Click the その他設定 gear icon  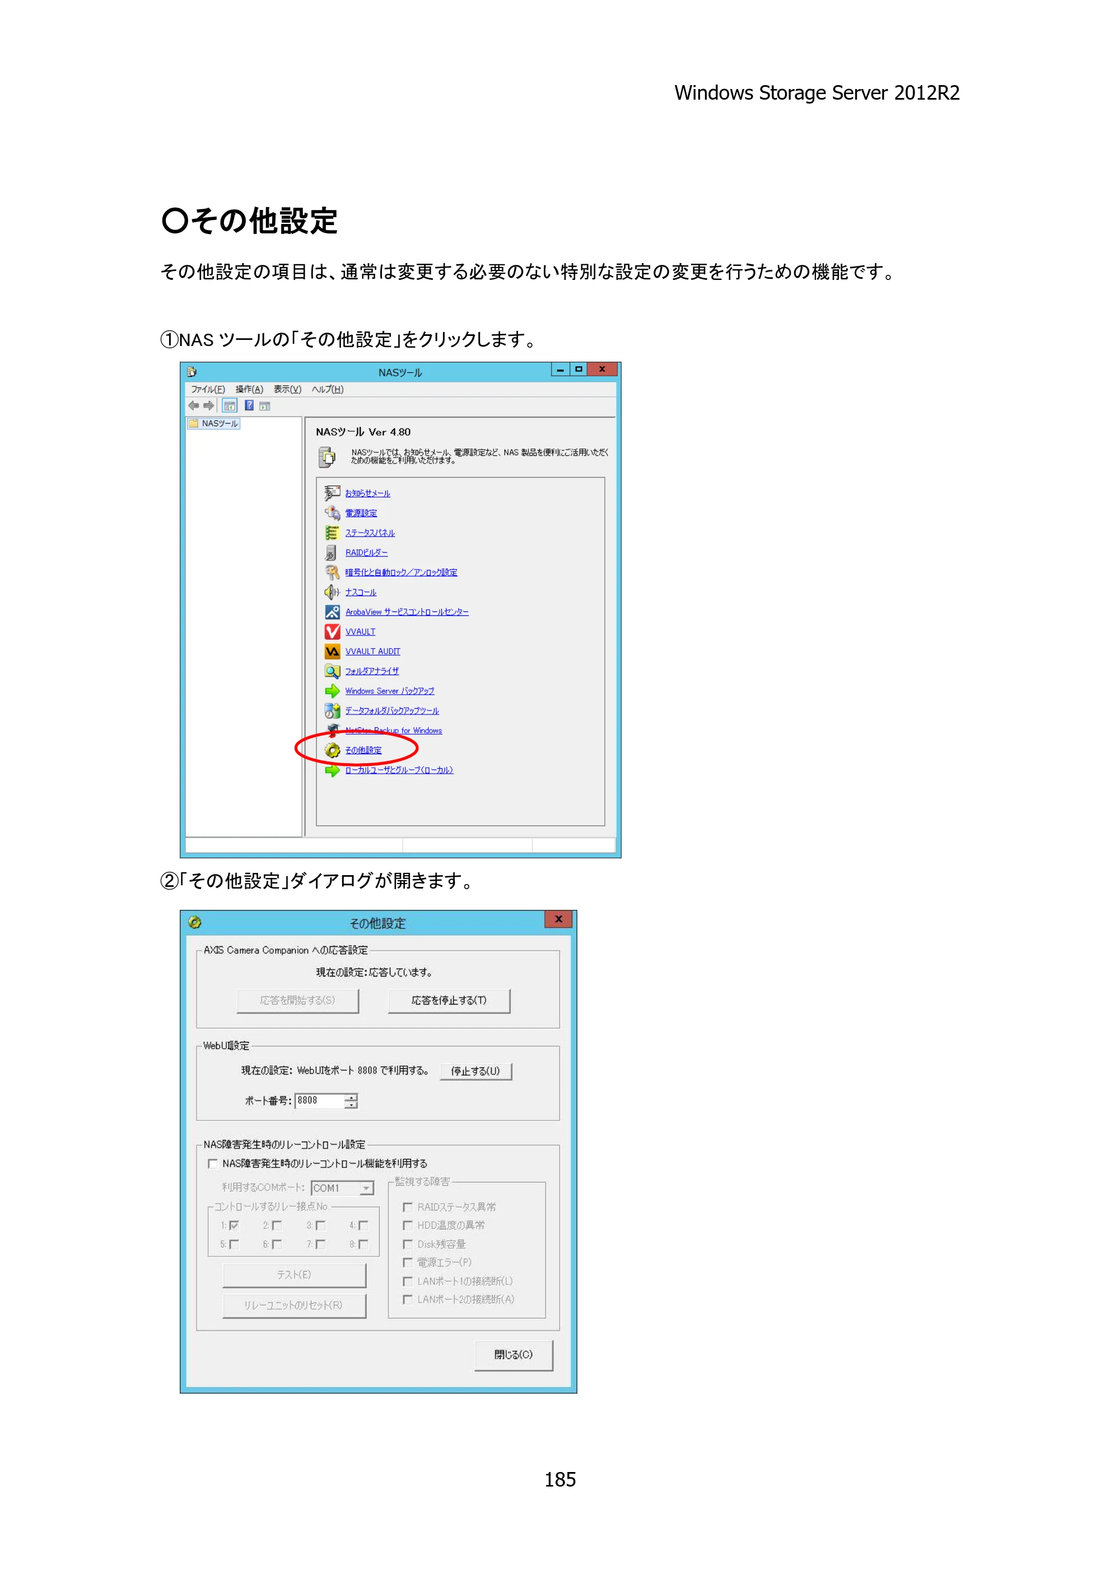[332, 750]
